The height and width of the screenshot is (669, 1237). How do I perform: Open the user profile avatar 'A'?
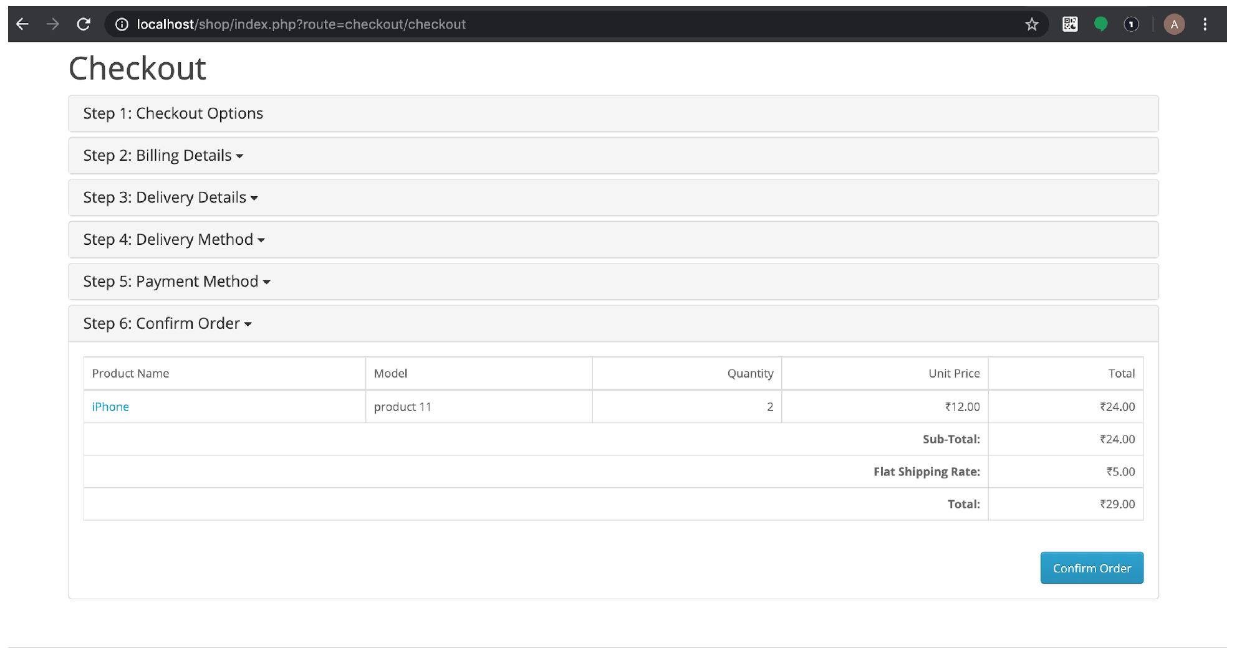point(1174,24)
